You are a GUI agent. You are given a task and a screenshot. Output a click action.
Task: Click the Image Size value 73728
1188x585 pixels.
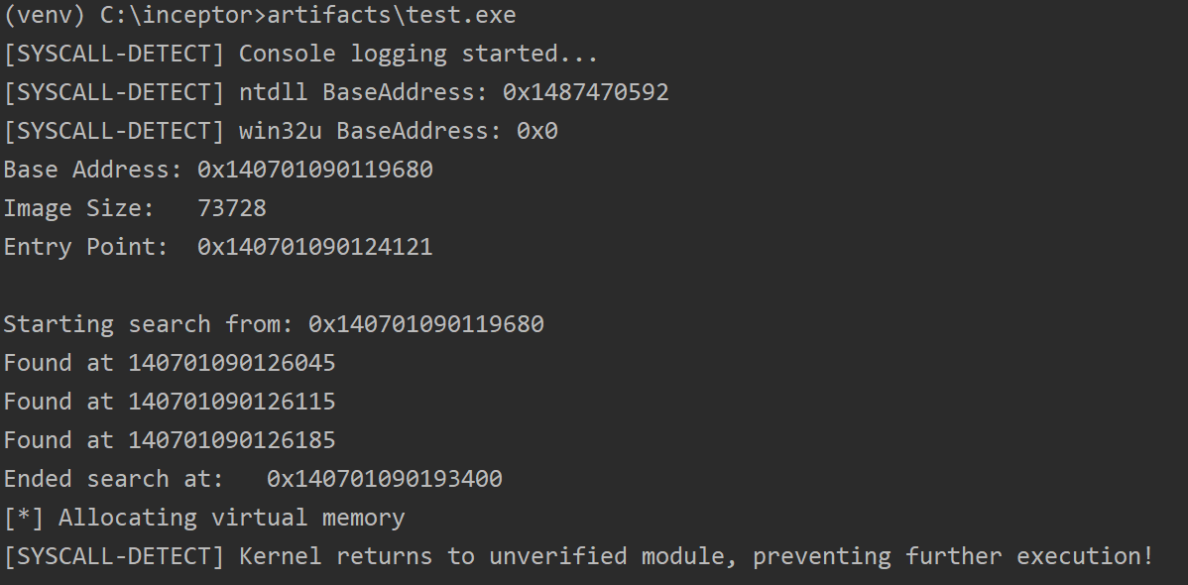(x=232, y=208)
